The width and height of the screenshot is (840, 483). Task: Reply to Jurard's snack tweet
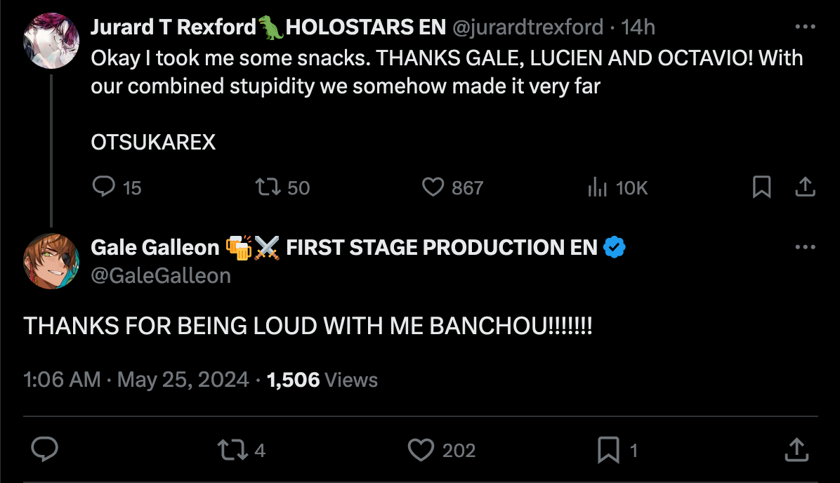(104, 187)
